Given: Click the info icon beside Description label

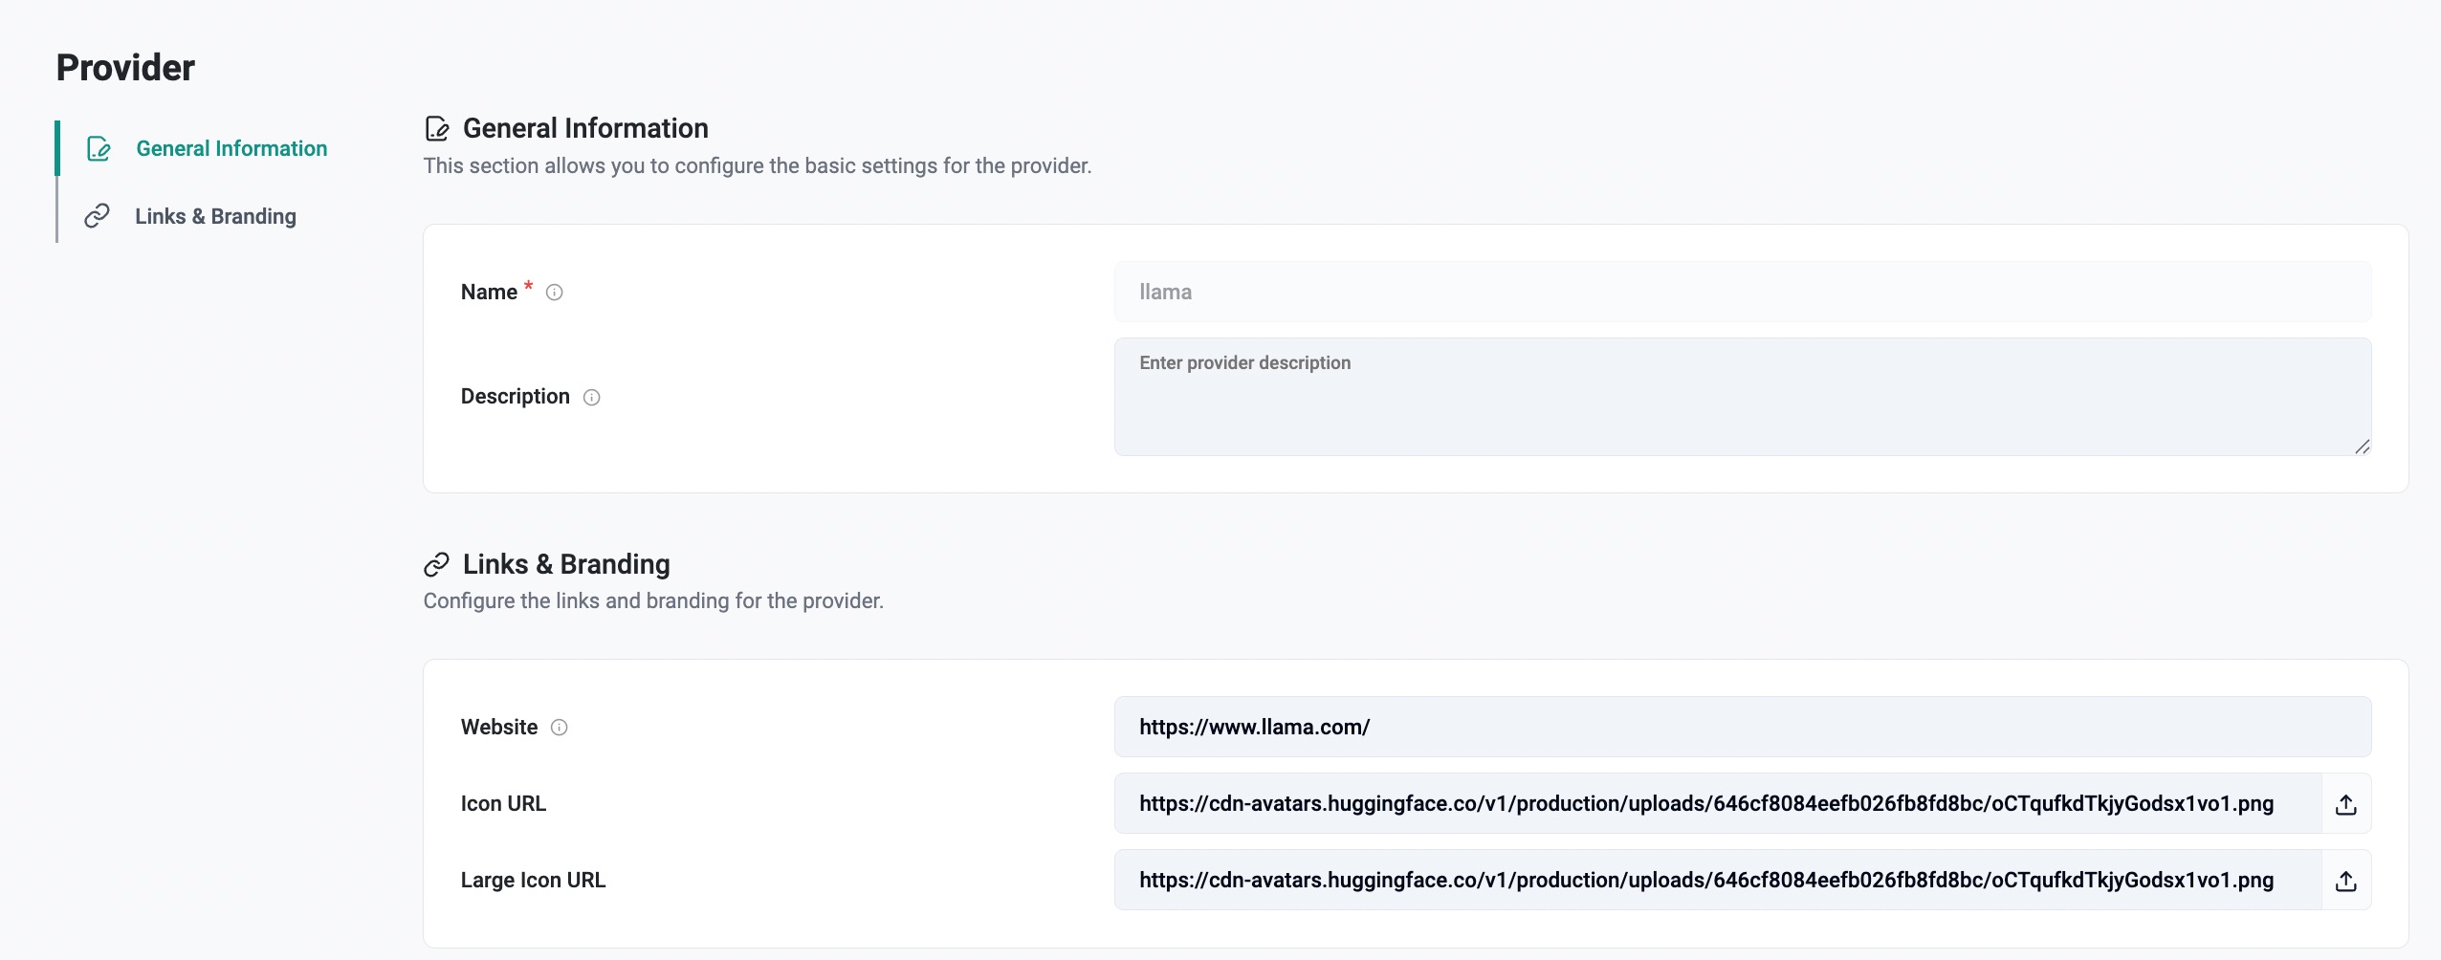Looking at the screenshot, I should coord(591,397).
